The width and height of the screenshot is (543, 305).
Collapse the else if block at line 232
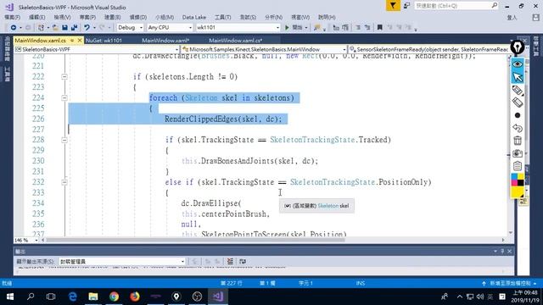[x=64, y=182]
